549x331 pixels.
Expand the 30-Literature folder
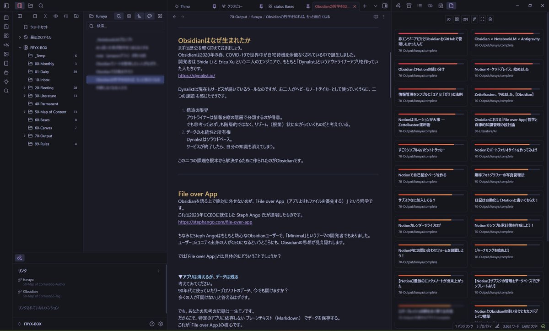tap(25, 96)
